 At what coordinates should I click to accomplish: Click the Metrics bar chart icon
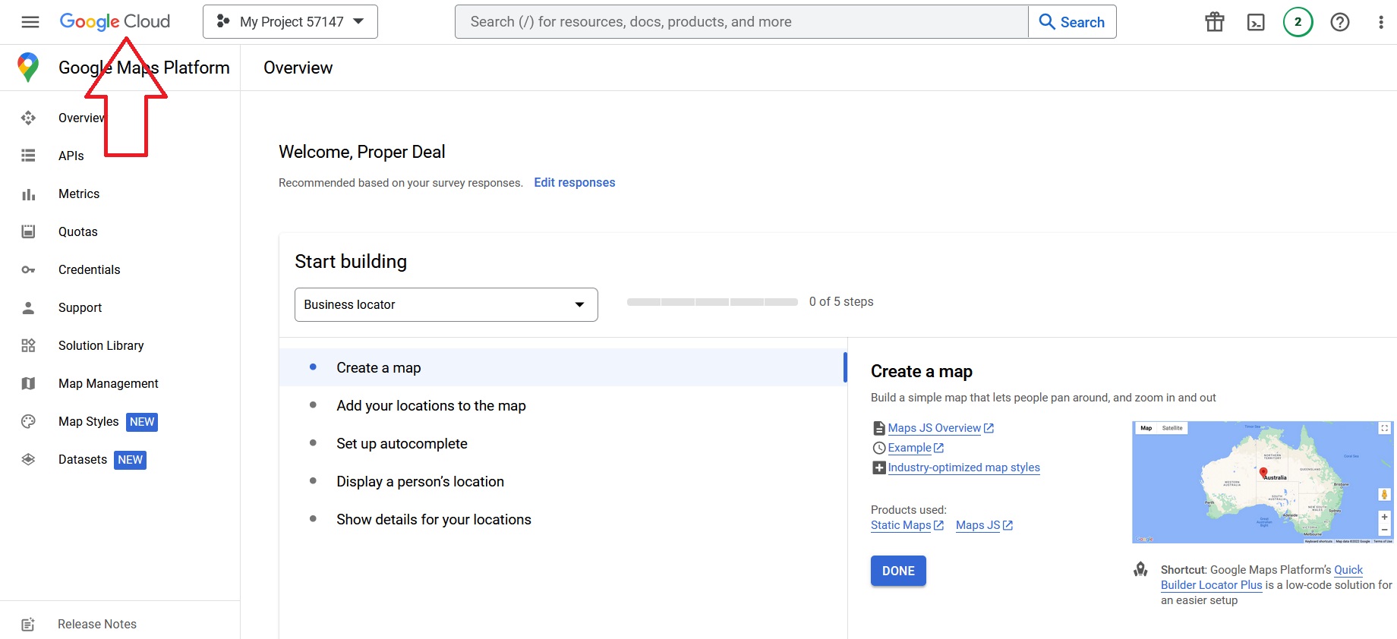tap(28, 194)
